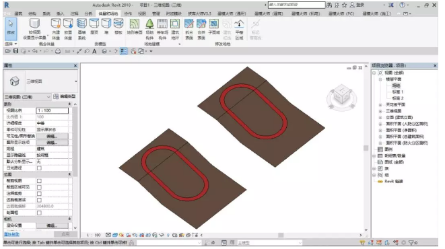
Task: Click the Properties panel vertical scrollbar
Action: [x=75, y=142]
